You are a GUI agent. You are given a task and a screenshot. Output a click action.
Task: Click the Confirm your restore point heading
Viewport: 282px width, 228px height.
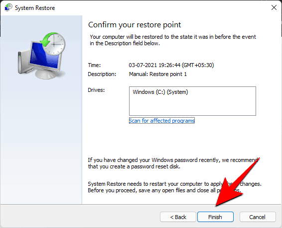click(x=135, y=25)
